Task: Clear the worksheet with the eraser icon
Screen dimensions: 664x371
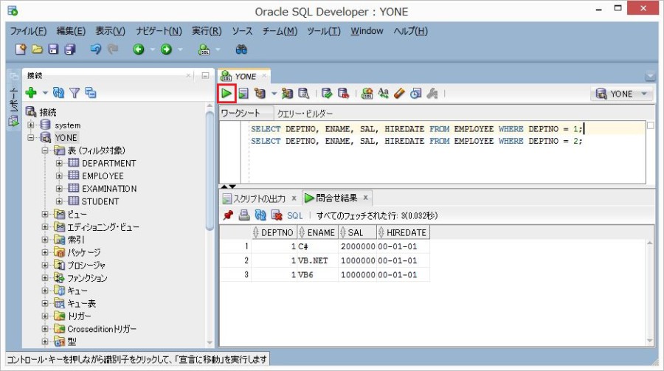Action: 399,93
